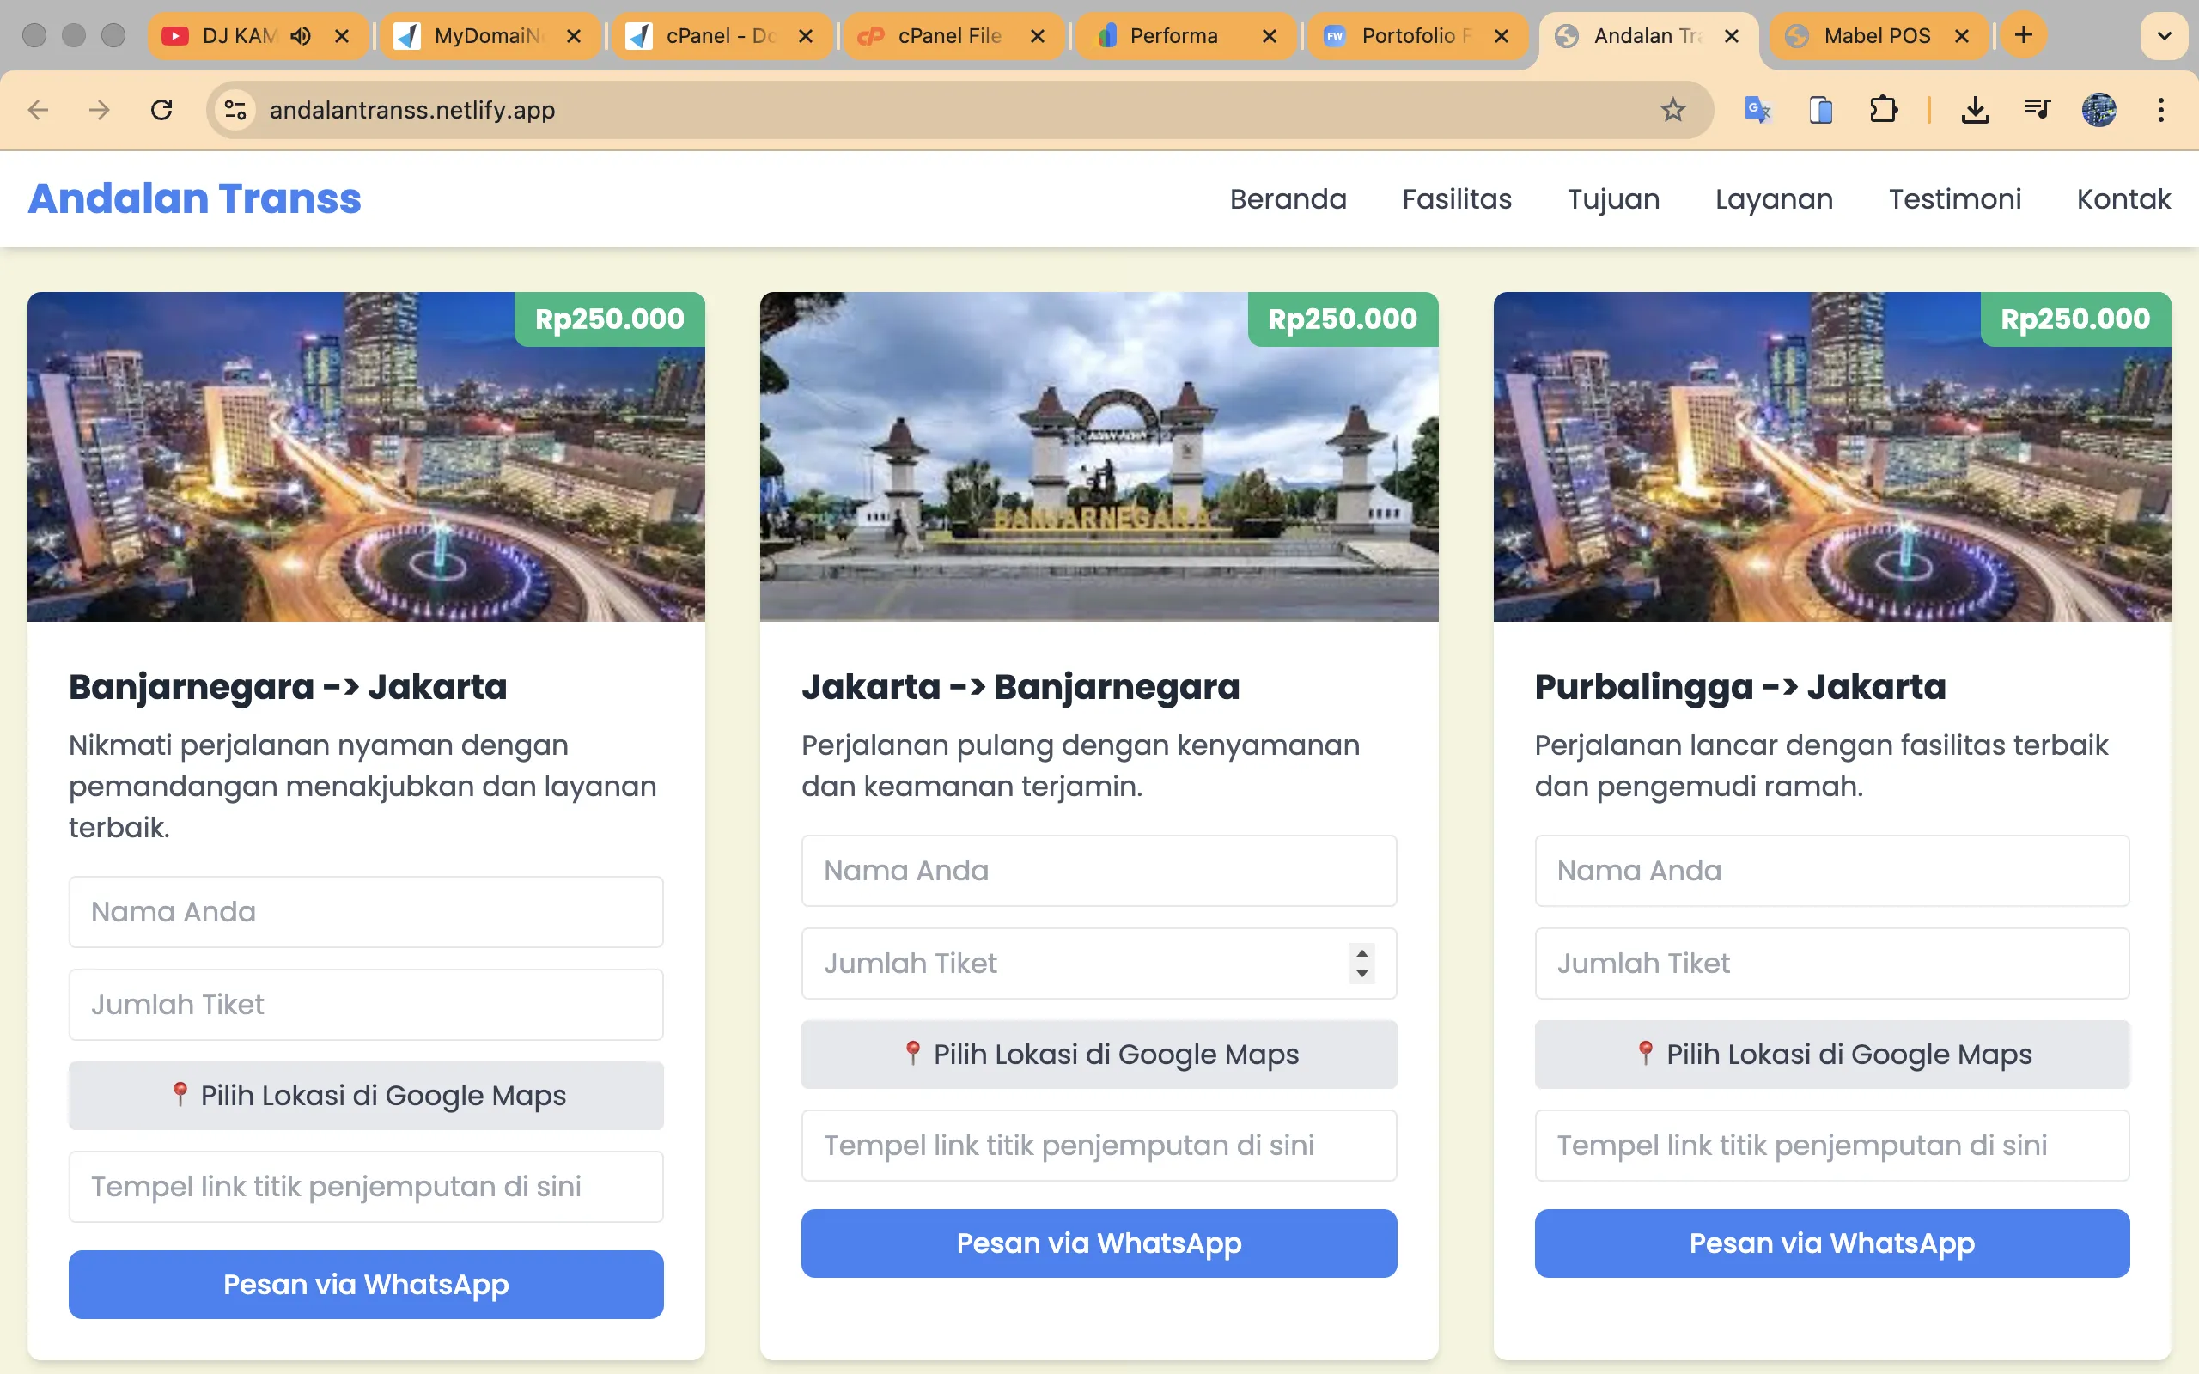Open the Kontak nav link
Screen dimensions: 2199x1374
(x=2123, y=199)
